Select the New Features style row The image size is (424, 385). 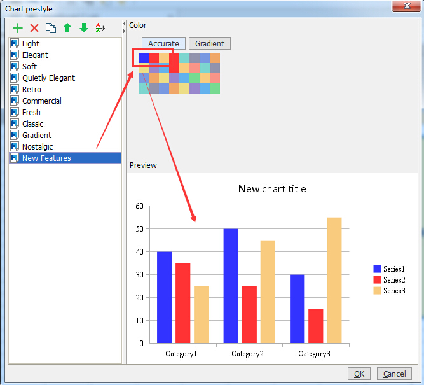coord(65,158)
